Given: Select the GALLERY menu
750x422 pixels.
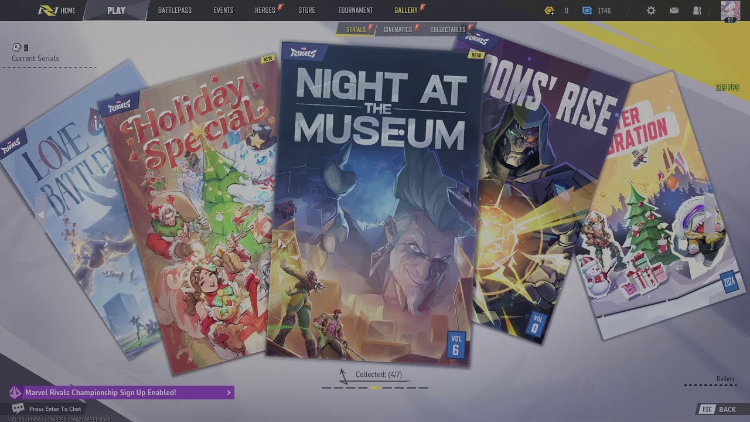Looking at the screenshot, I should point(406,11).
